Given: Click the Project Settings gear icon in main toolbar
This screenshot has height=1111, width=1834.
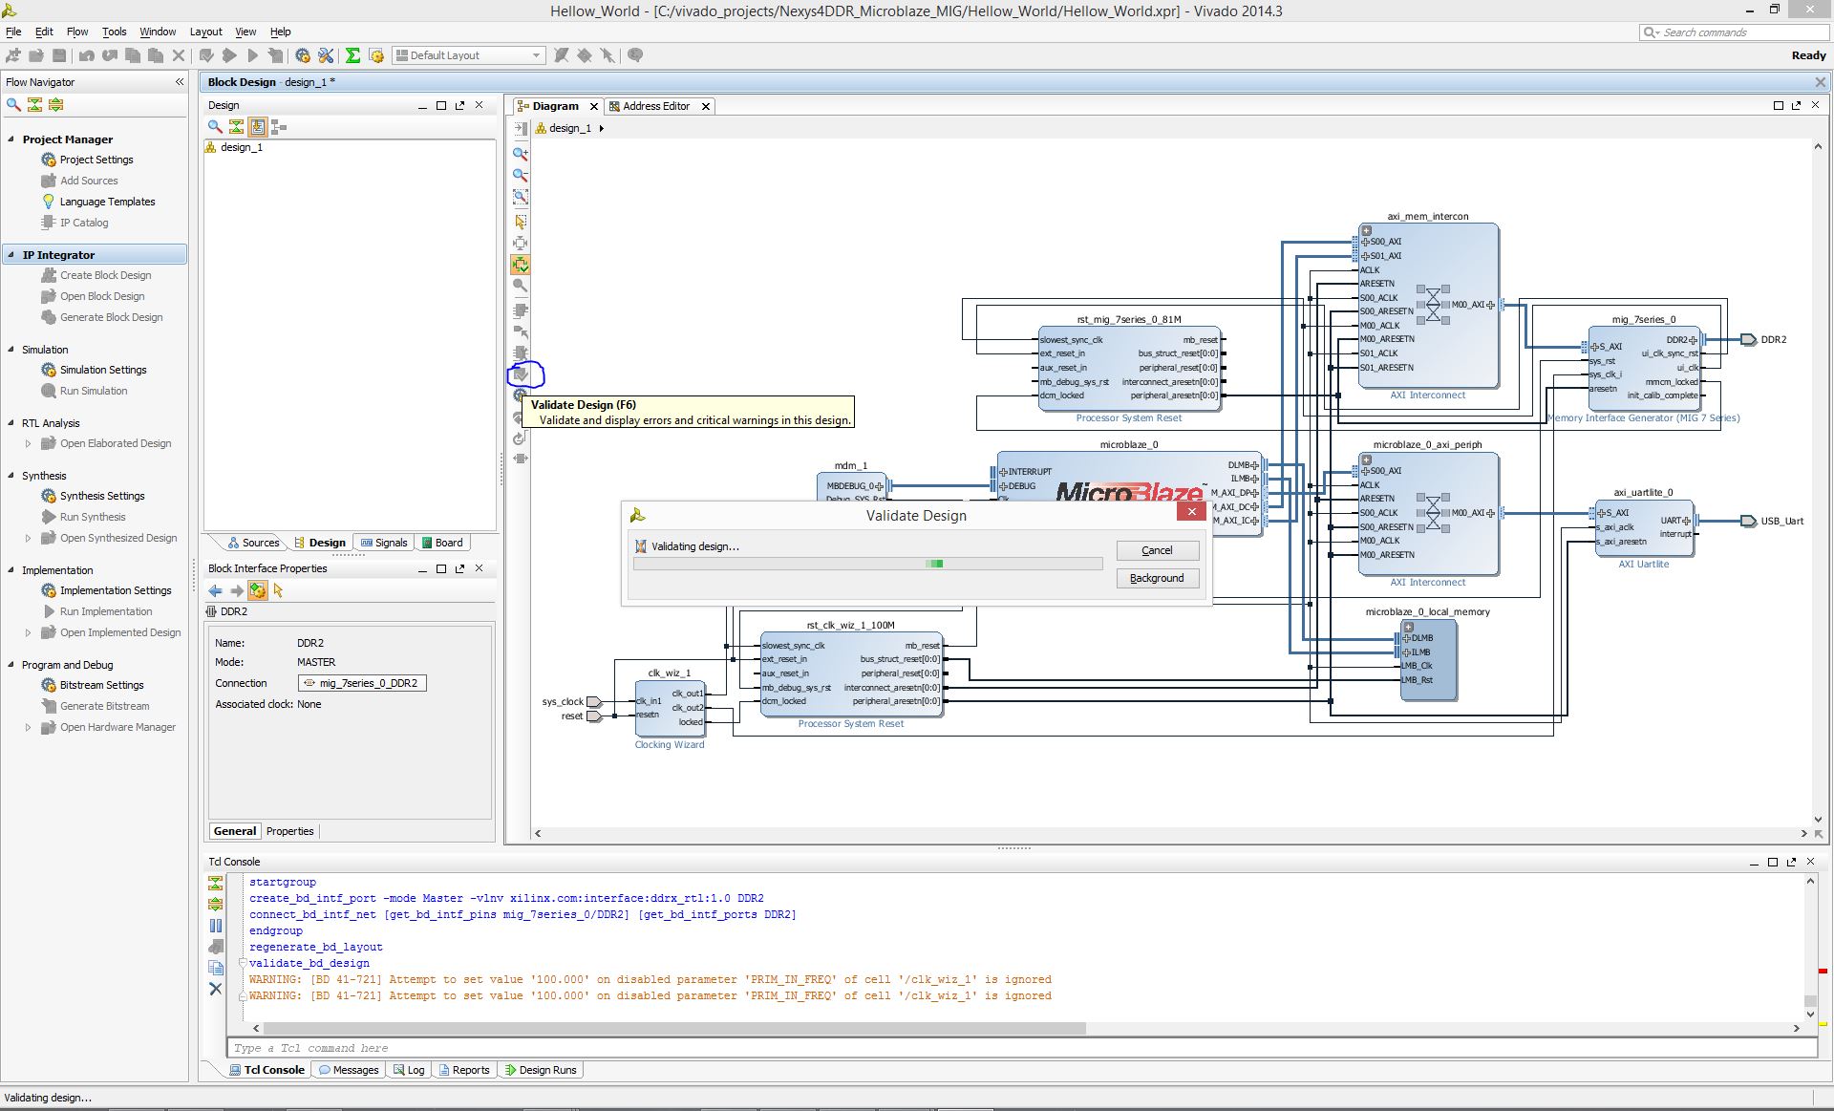Looking at the screenshot, I should point(303,55).
